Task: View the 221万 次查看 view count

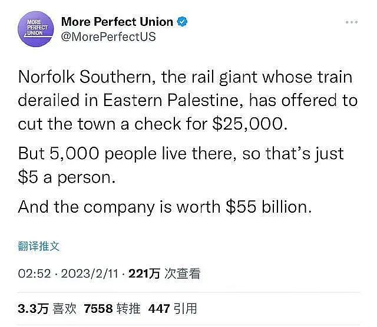Action: (x=164, y=273)
